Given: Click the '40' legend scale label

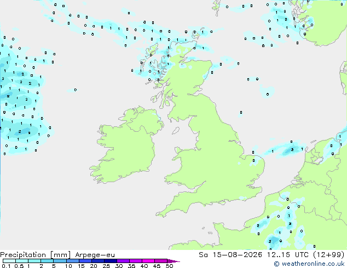Looking at the screenshot, I should (x=144, y=266).
